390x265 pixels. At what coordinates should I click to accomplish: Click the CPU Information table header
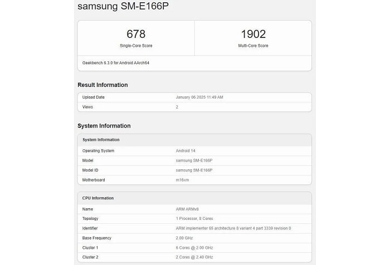click(x=98, y=198)
